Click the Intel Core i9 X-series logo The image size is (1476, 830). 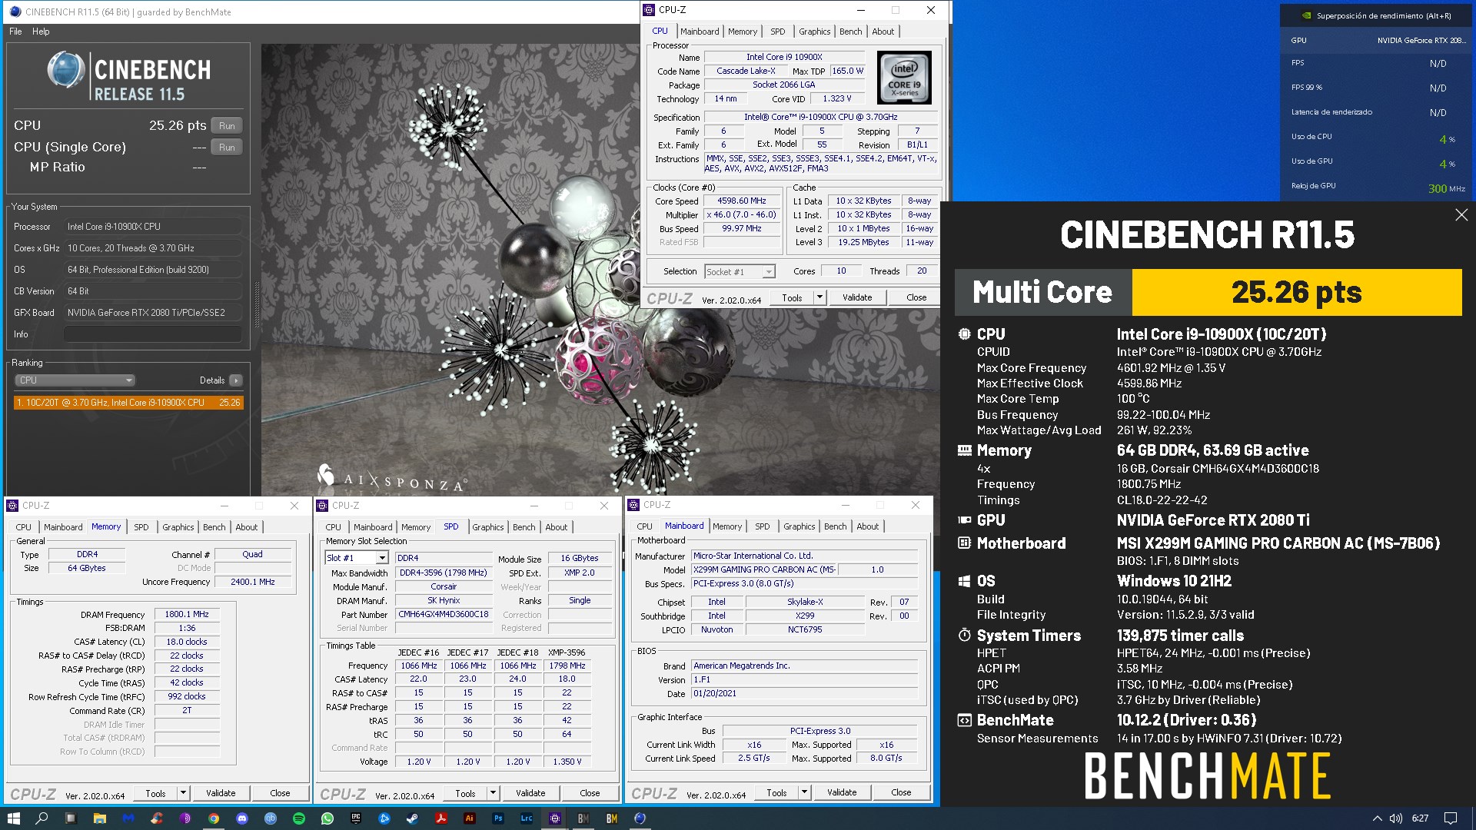click(x=904, y=78)
